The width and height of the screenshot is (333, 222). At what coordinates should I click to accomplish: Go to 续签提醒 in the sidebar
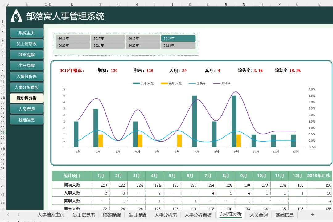point(27,55)
